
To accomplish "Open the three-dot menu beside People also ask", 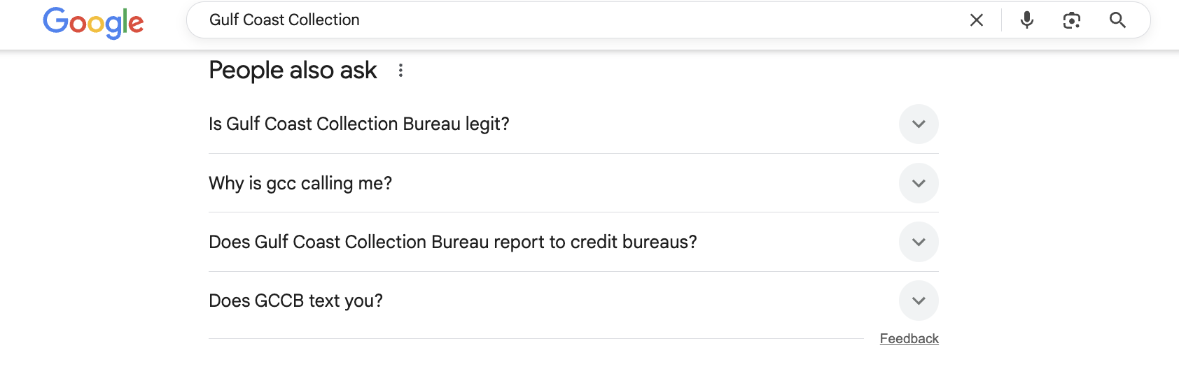I will click(400, 70).
